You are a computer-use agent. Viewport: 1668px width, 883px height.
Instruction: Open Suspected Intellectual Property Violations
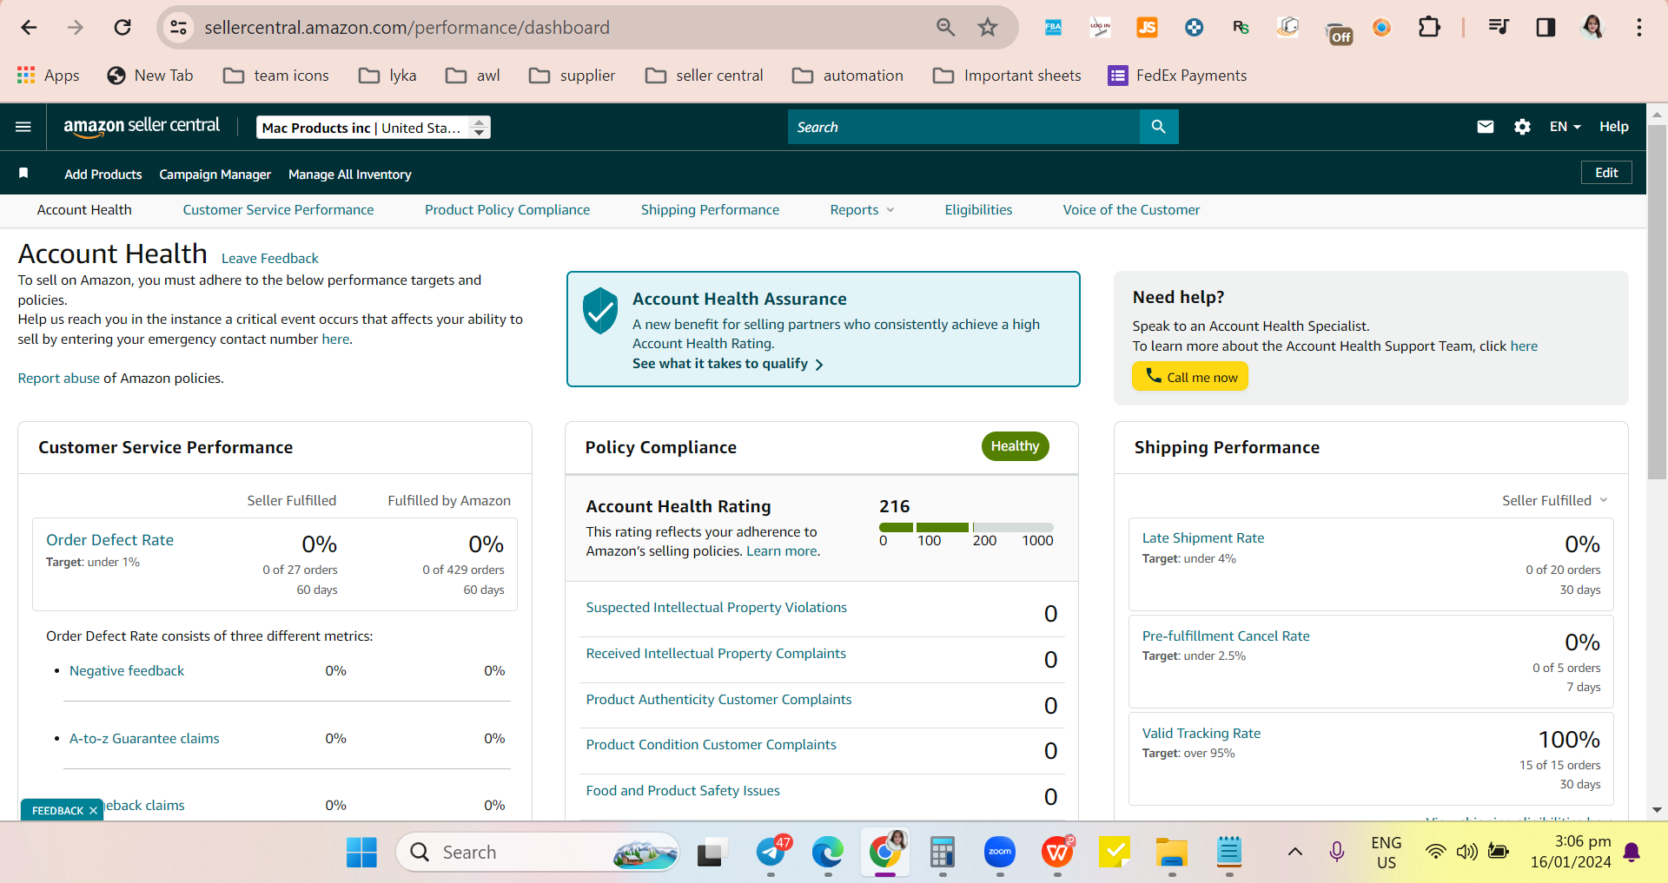[716, 608]
